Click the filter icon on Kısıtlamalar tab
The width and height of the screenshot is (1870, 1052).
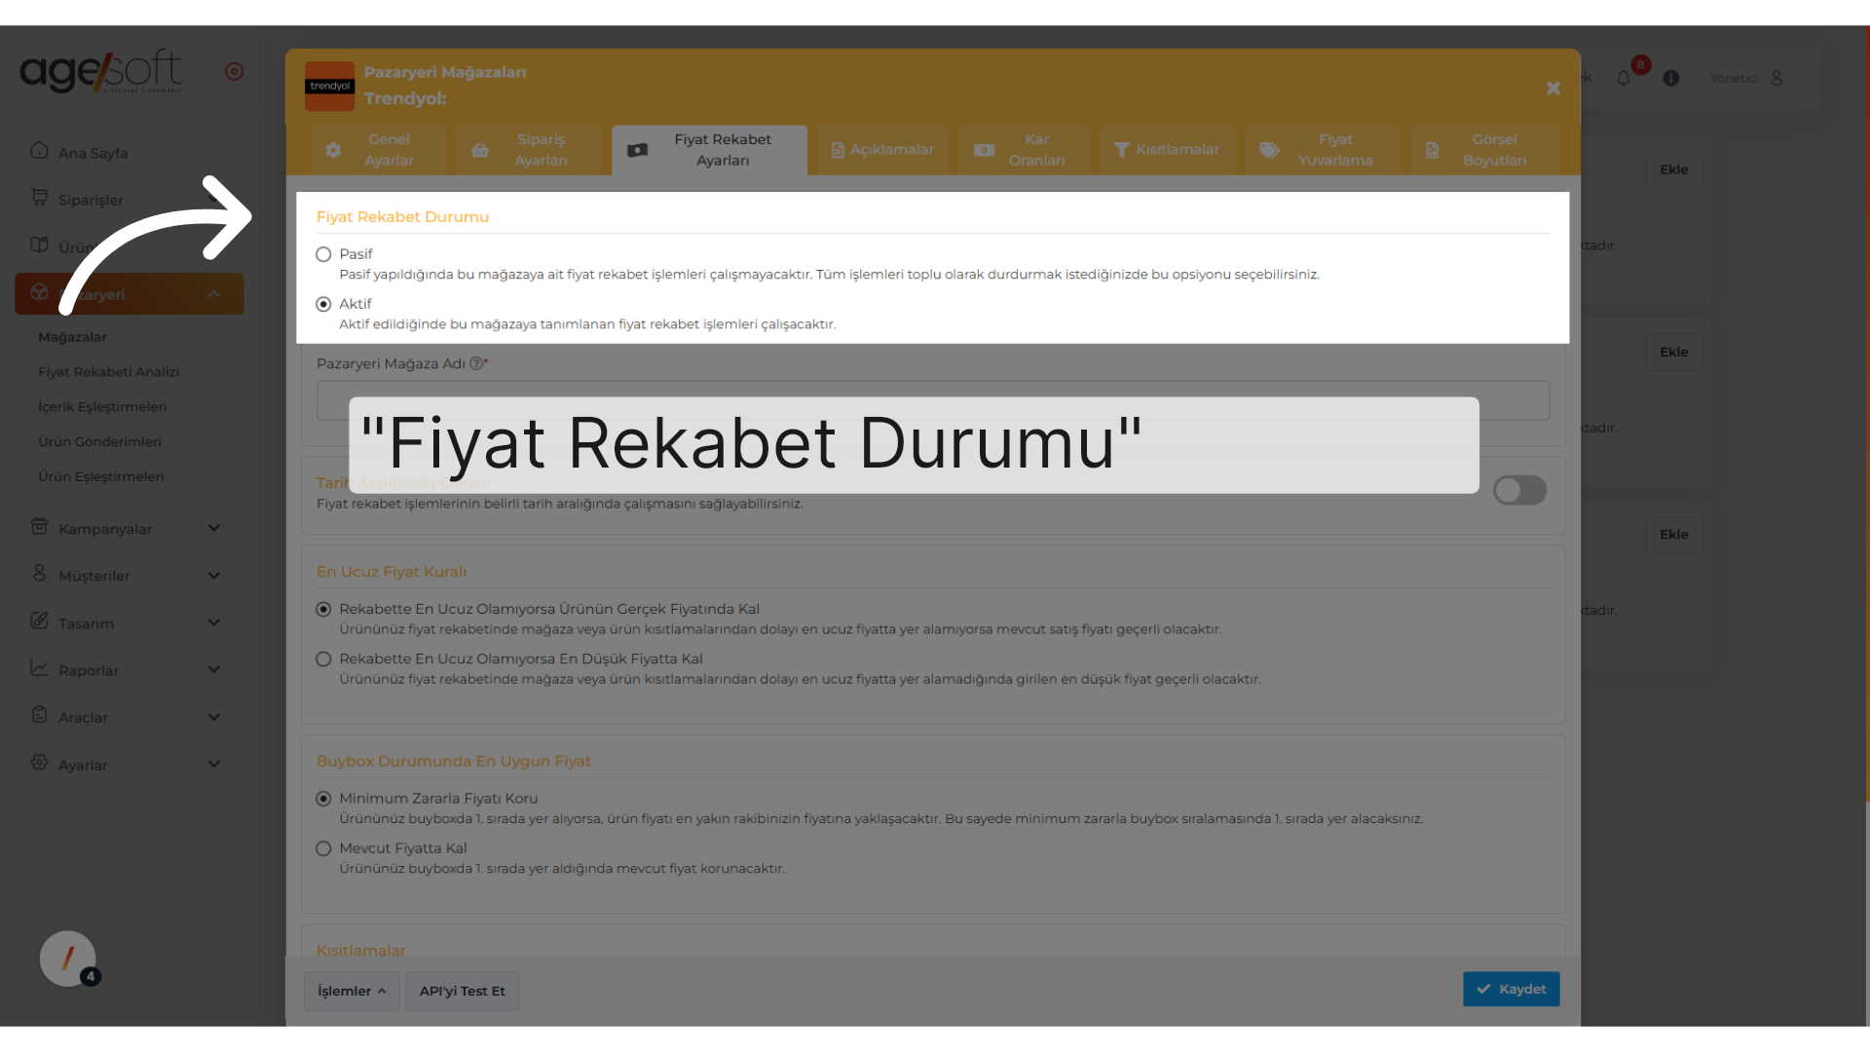point(1122,150)
